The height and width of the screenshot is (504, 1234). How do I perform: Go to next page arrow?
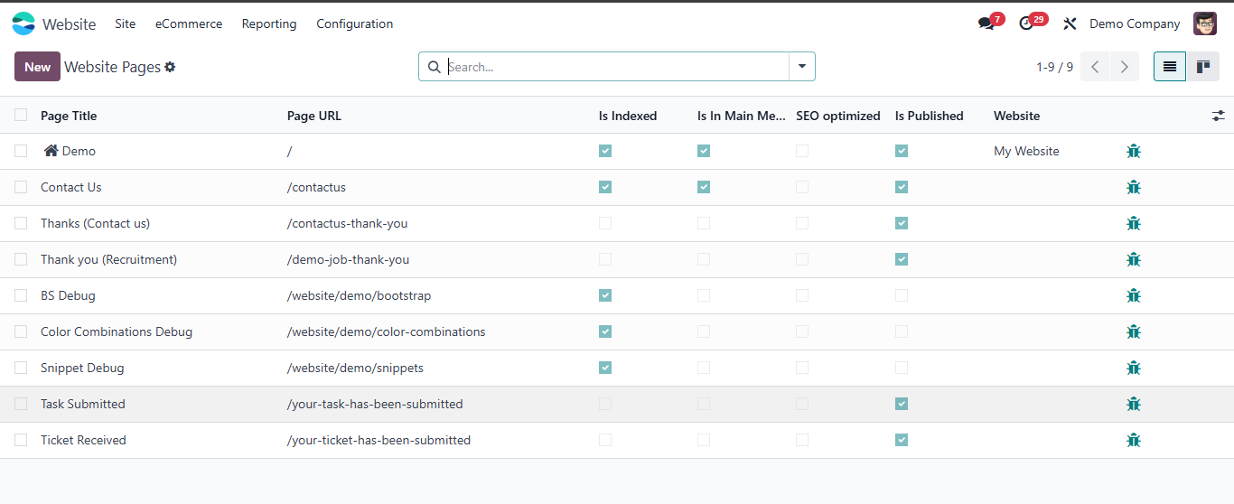coord(1124,67)
